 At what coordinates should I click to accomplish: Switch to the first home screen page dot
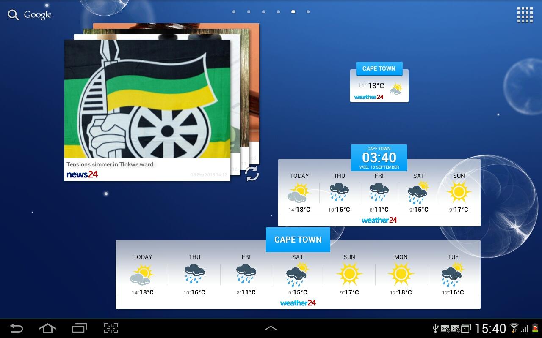(x=234, y=11)
